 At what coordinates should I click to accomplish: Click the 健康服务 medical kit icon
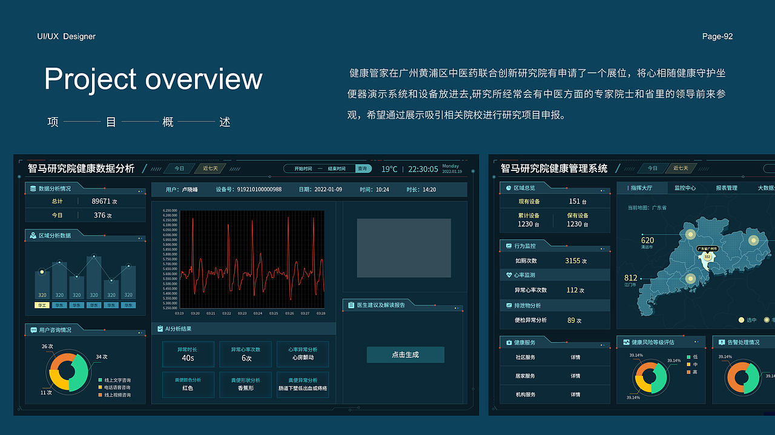509,343
